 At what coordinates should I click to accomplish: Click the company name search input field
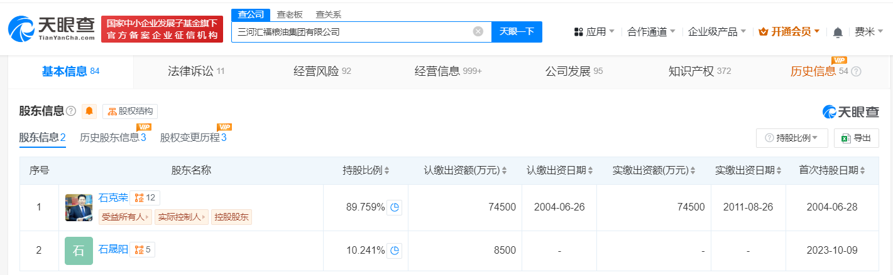point(352,31)
